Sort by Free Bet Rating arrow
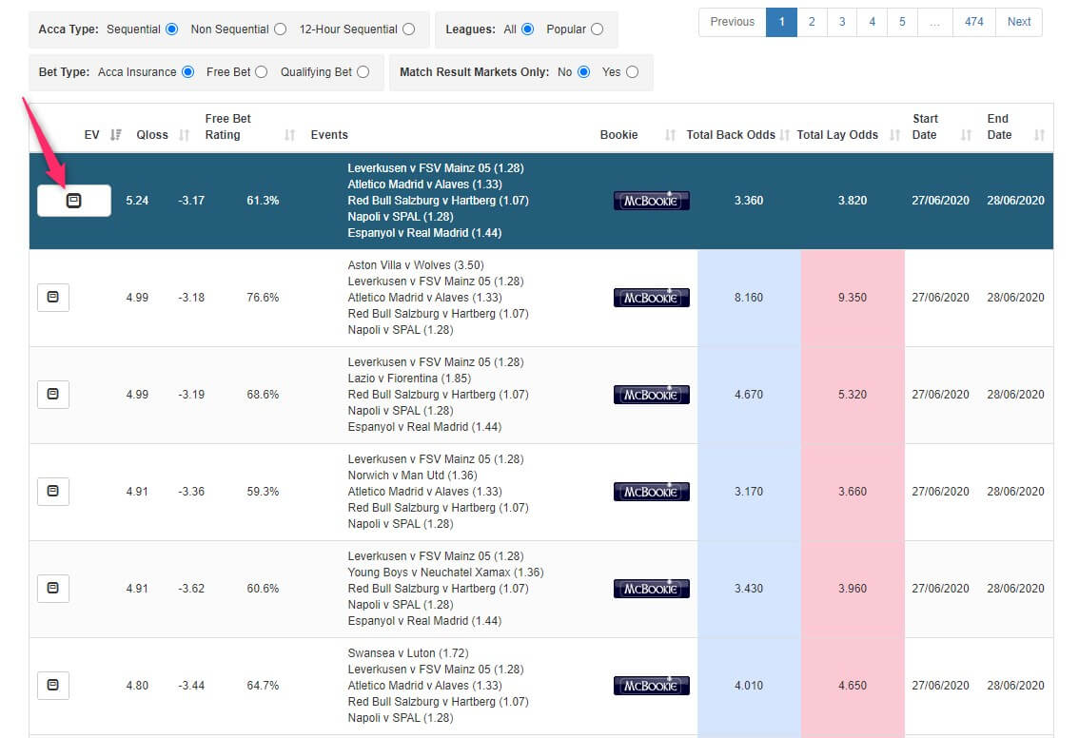Image resolution: width=1079 pixels, height=738 pixels. click(289, 135)
